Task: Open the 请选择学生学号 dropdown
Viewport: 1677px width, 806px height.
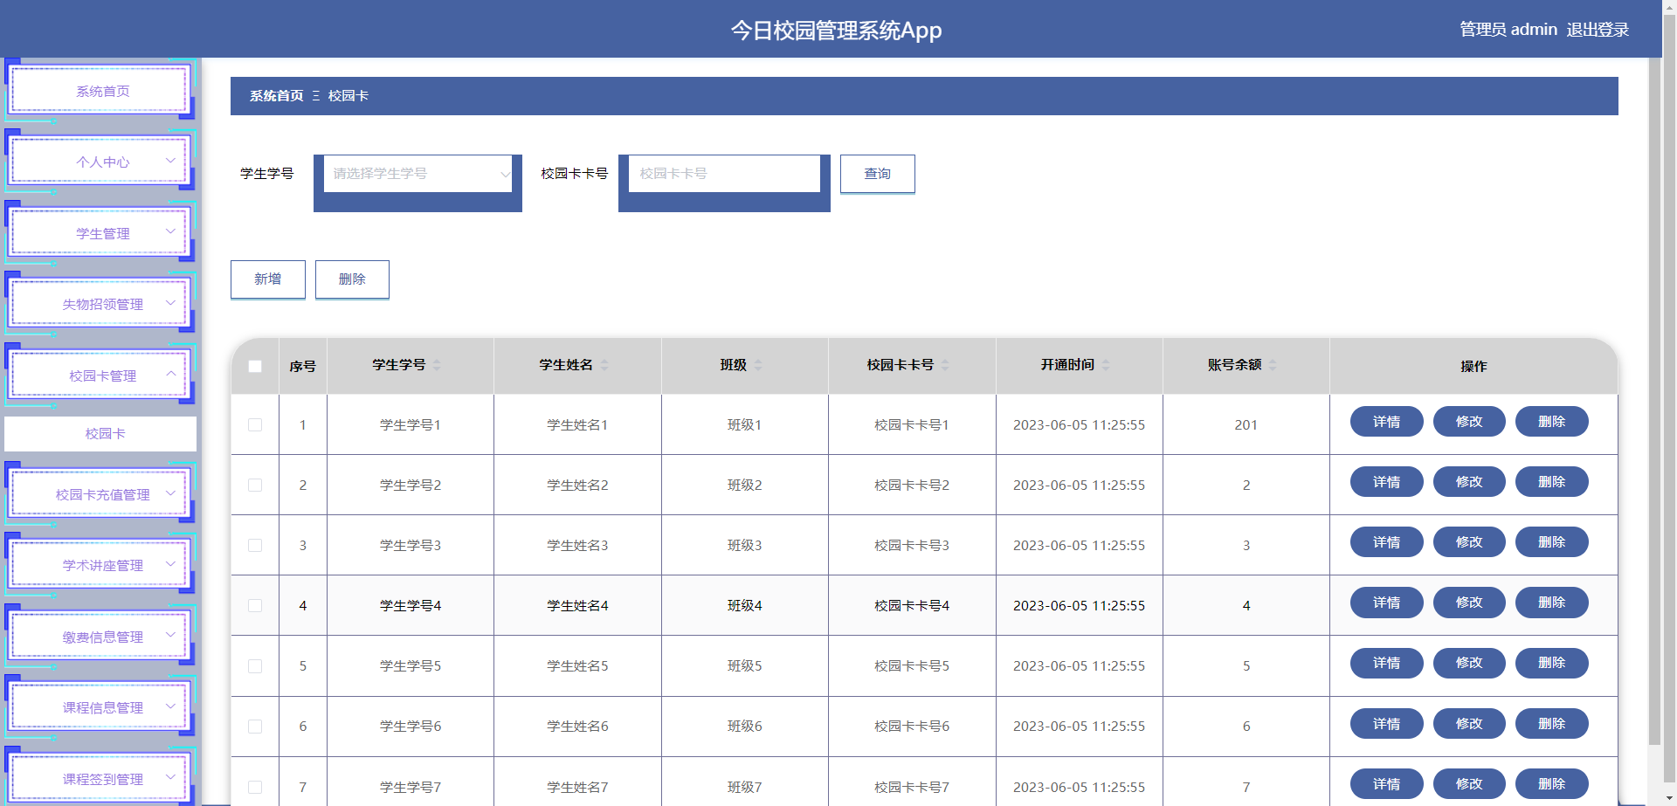Action: (x=417, y=173)
